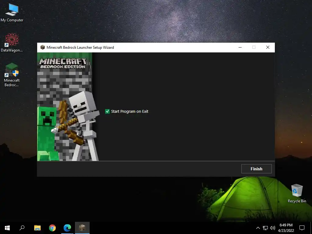Click the setup wizard title bar icon
Image resolution: width=312 pixels, height=234 pixels.
click(x=42, y=47)
